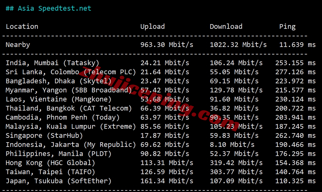The width and height of the screenshot is (322, 192).
Task: Click Taiwan ping 140.764 ms
Action: [x=296, y=172]
